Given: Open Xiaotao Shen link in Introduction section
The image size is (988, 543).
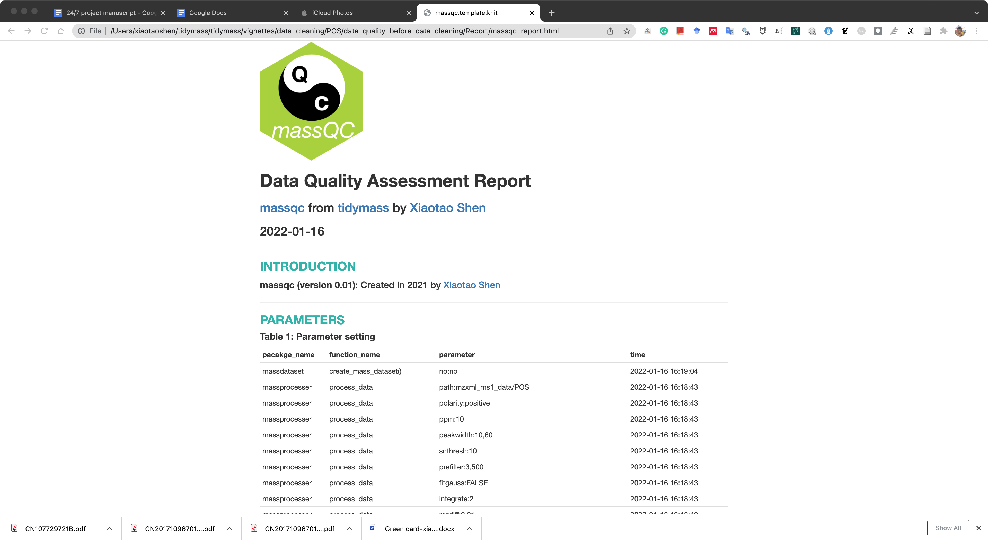Looking at the screenshot, I should pyautogui.click(x=471, y=285).
